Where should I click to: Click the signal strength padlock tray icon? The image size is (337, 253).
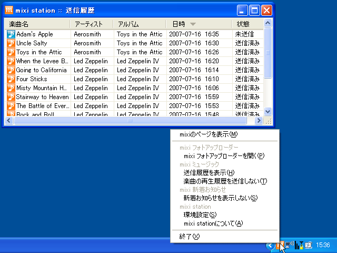coord(299,245)
